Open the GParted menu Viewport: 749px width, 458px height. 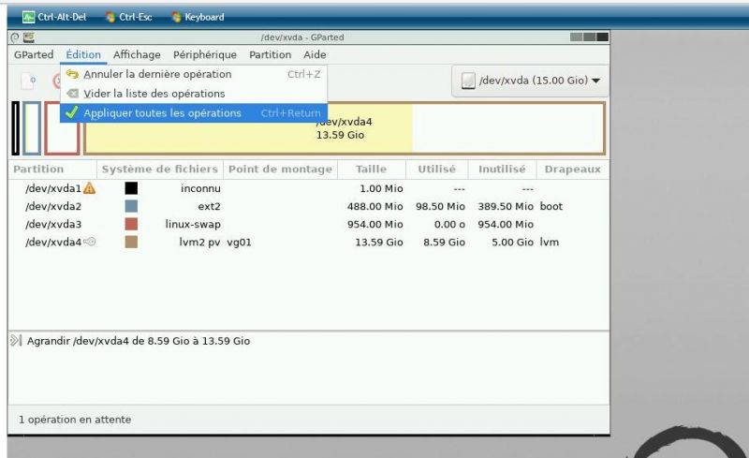pos(34,54)
